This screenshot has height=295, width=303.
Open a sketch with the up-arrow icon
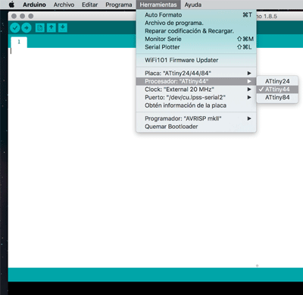[x=52, y=28]
